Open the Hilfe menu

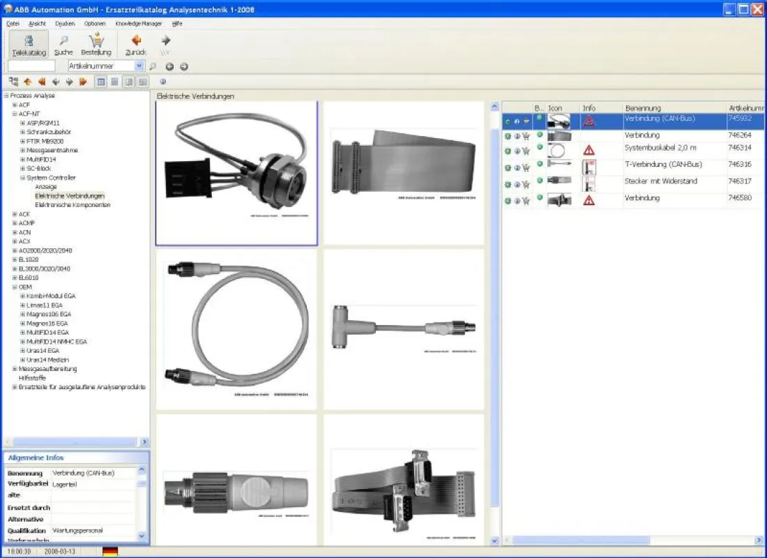click(177, 24)
